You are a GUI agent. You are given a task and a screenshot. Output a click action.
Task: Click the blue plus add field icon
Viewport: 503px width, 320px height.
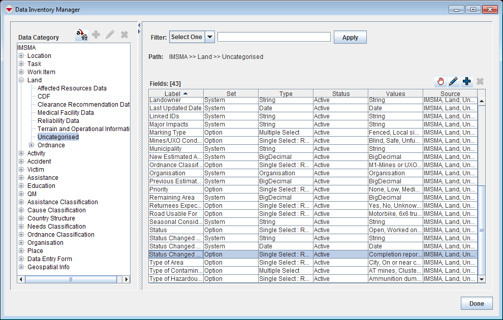[466, 81]
